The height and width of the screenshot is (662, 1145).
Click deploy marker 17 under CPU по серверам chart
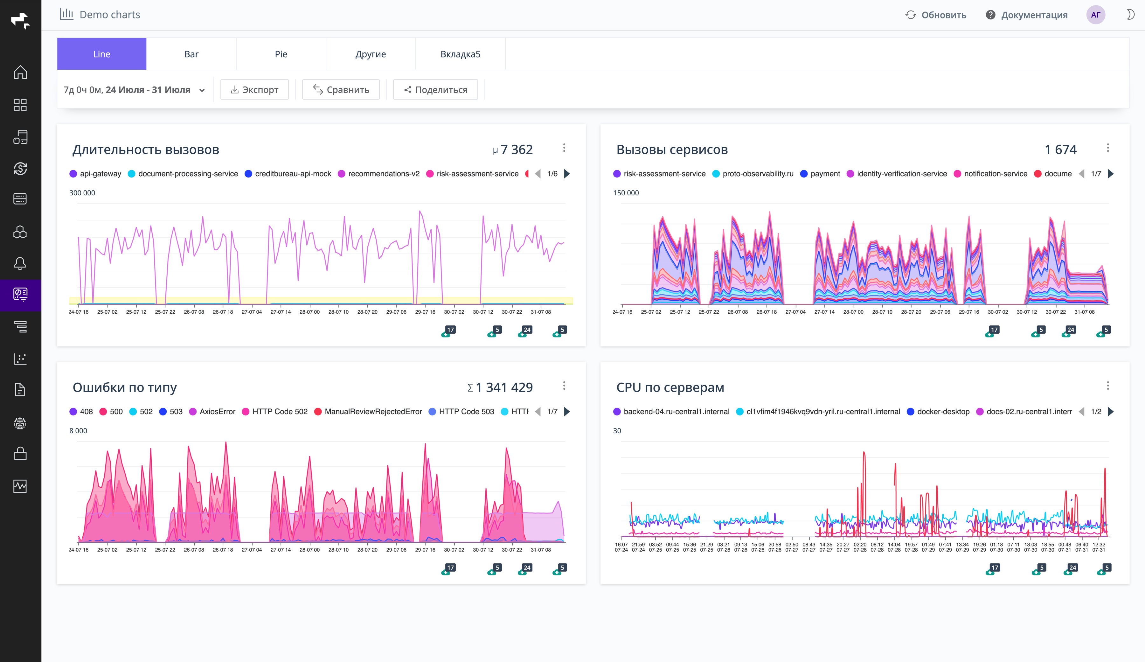tap(993, 569)
